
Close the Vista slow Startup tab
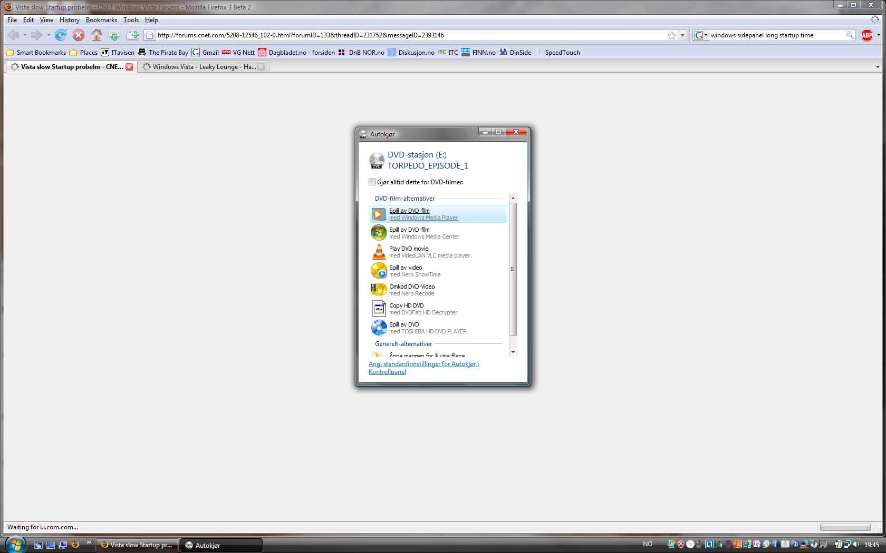pos(129,67)
